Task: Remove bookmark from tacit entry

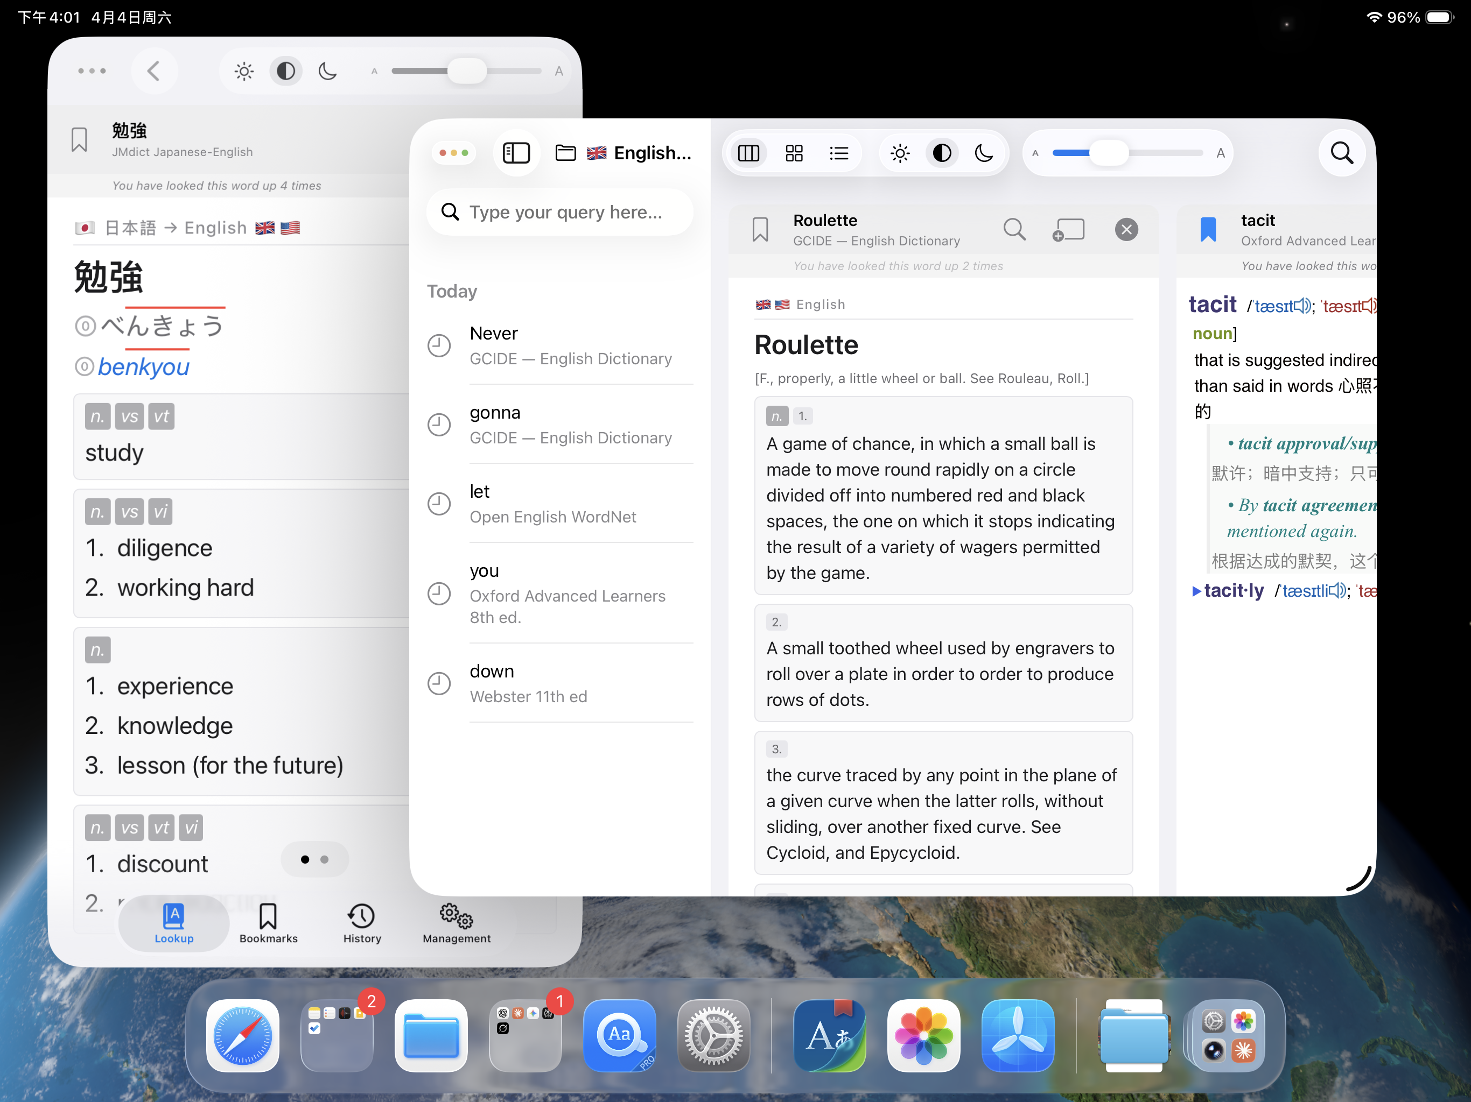Action: pos(1208,230)
